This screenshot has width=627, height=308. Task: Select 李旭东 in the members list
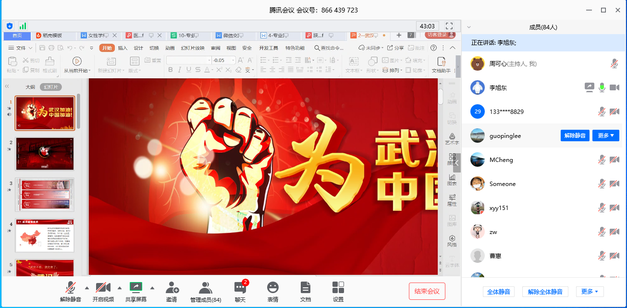tap(498, 88)
